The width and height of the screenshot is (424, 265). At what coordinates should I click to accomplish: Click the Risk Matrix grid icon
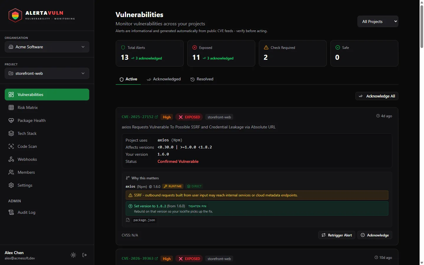(11, 107)
